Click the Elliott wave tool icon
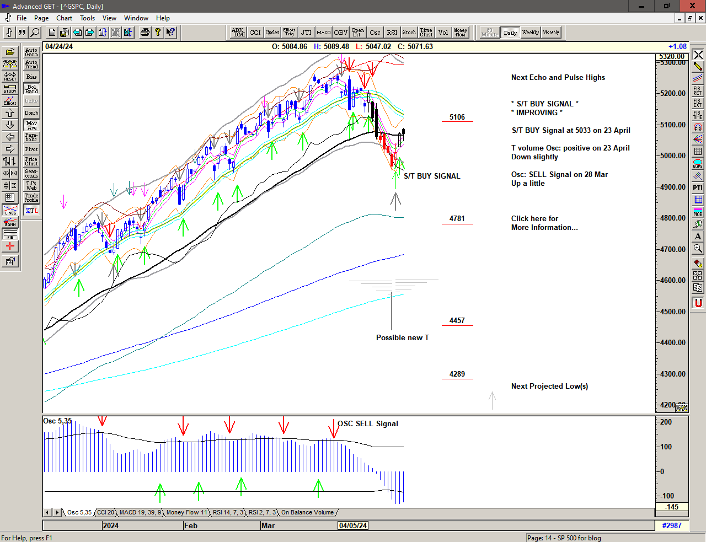This screenshot has width=706, height=542. [10, 100]
